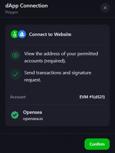Toggle the send transactions checkmark

pos(15,74)
